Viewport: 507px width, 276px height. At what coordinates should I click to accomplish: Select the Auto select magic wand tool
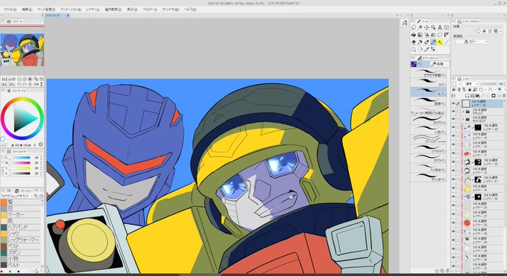point(420,28)
